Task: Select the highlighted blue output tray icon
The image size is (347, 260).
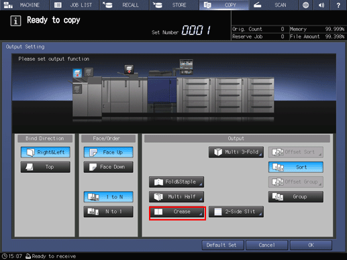Action: coord(77,73)
